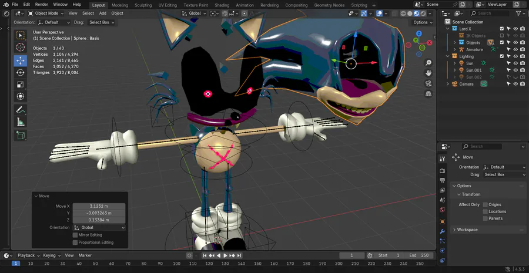The image size is (529, 273).
Task: Switch perspective/orthographic grid icon
Action: click(428, 94)
